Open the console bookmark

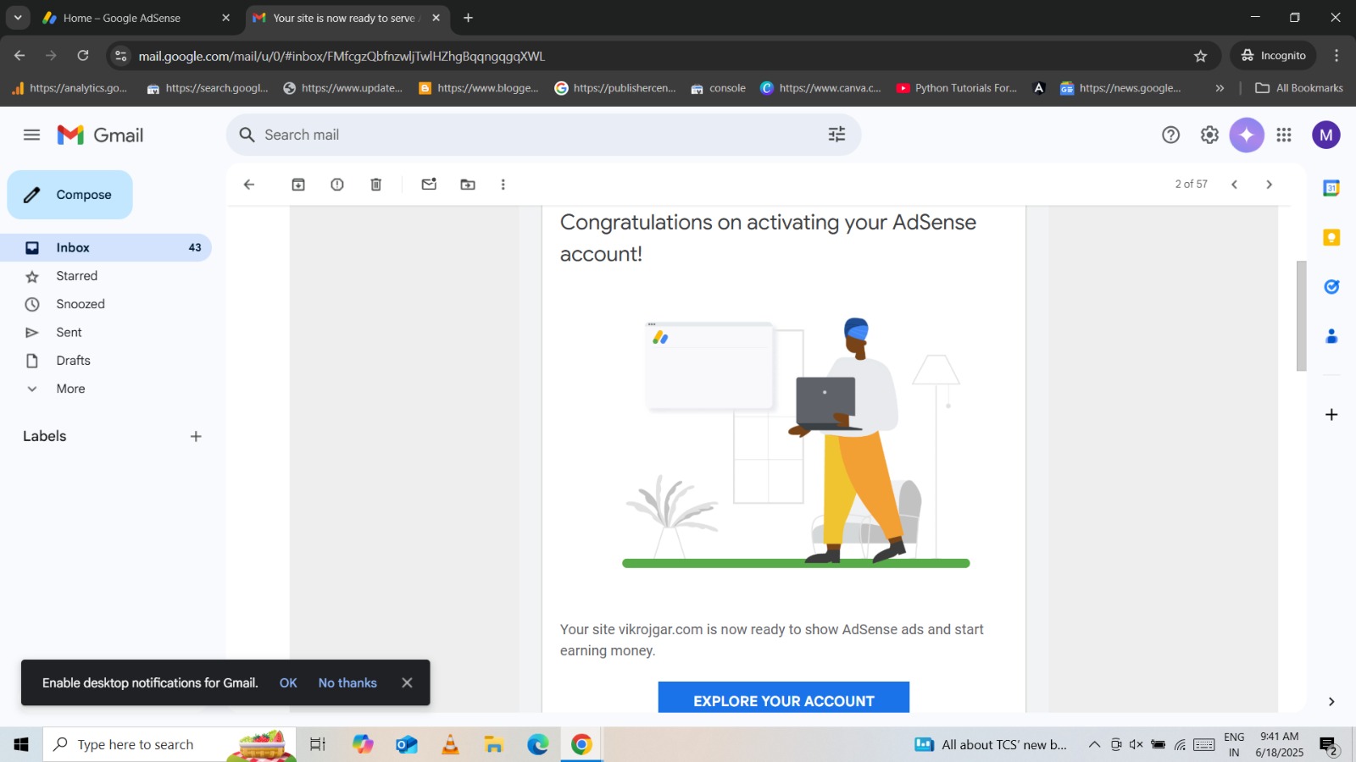pyautogui.click(x=718, y=88)
